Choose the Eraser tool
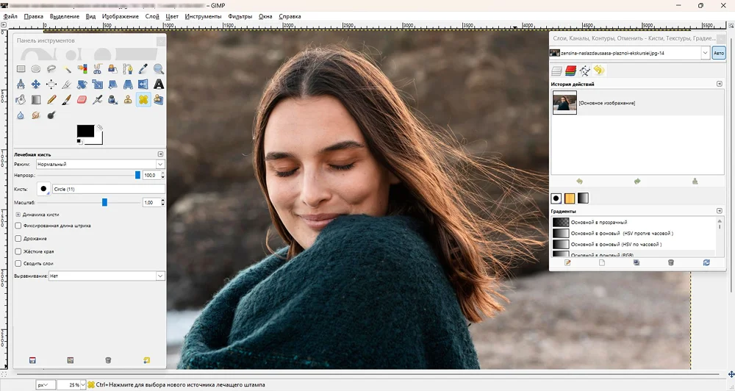 coord(82,99)
